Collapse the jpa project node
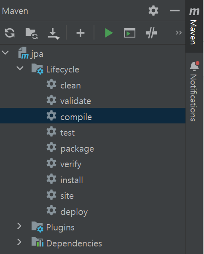204x254 pixels. [x=5, y=53]
